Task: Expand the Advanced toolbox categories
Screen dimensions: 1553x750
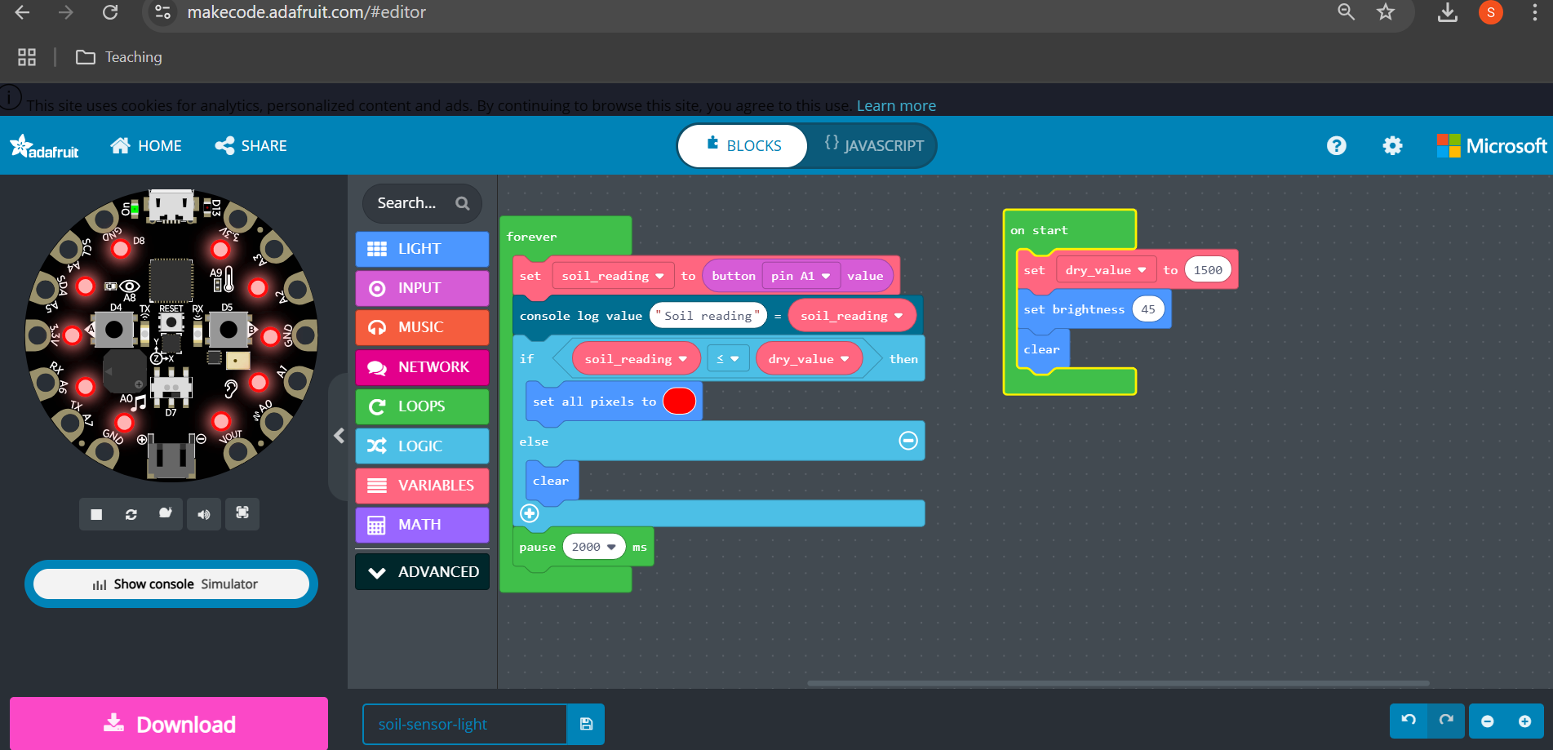Action: click(x=423, y=572)
